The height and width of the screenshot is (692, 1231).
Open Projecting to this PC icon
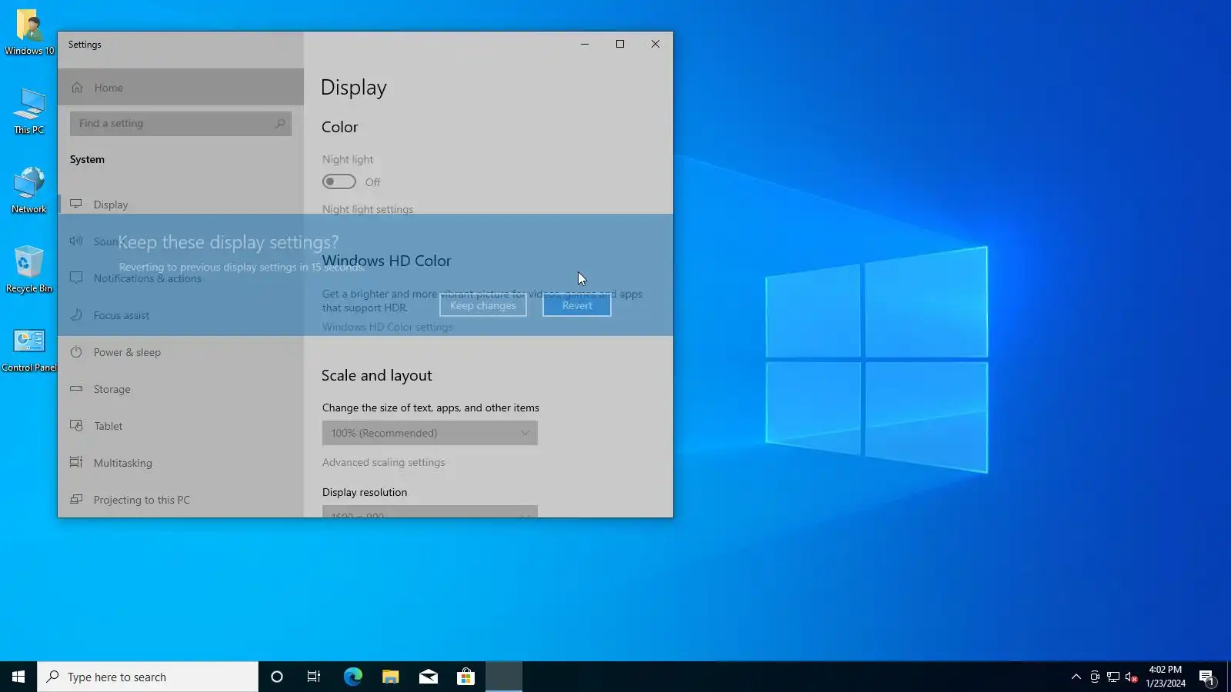76,500
